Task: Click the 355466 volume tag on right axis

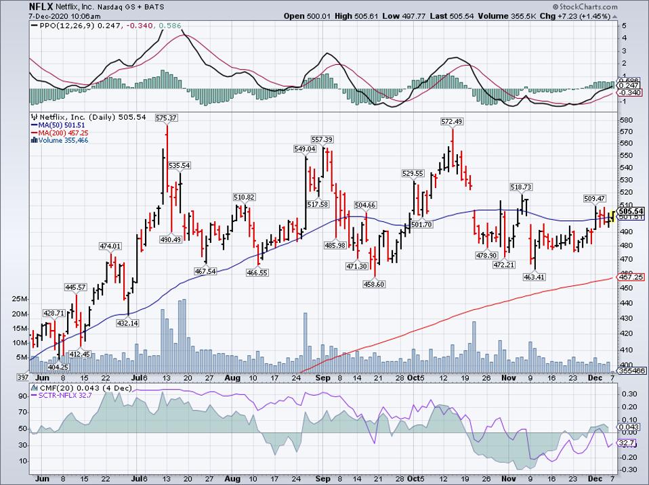Action: (x=631, y=371)
